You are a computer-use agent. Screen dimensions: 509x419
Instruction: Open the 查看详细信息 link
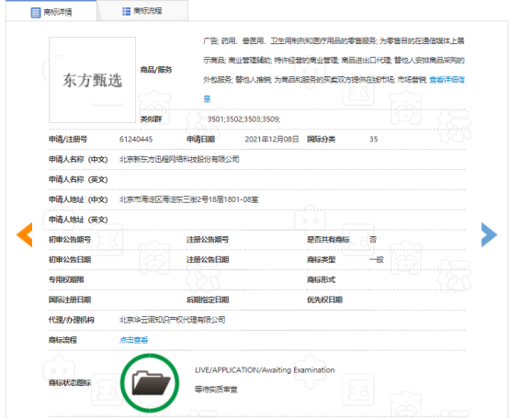pyautogui.click(x=447, y=80)
